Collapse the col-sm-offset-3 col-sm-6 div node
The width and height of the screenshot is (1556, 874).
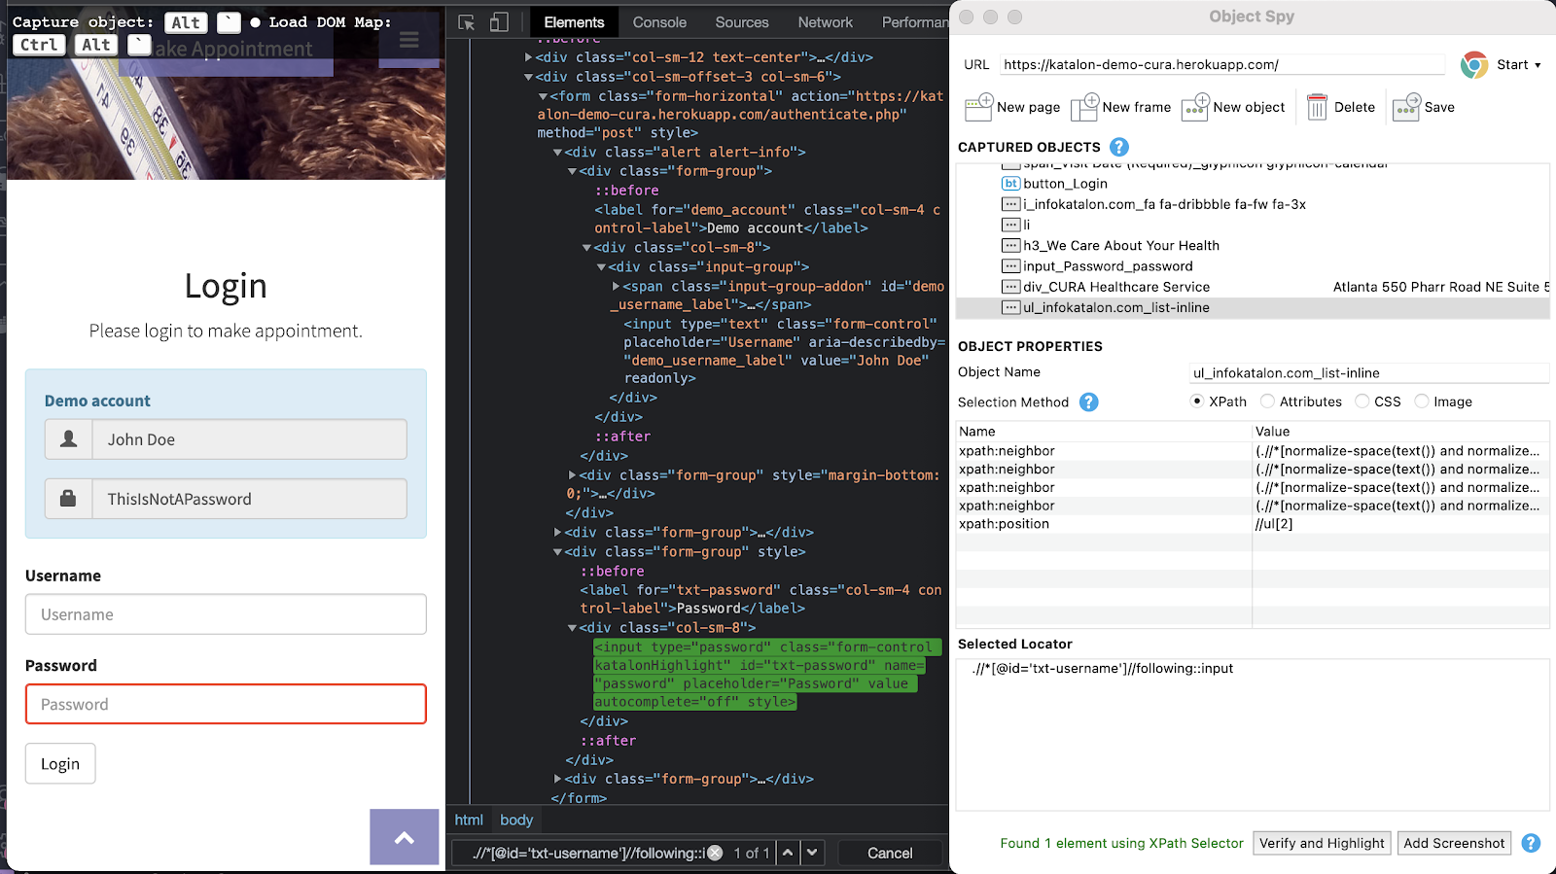528,77
